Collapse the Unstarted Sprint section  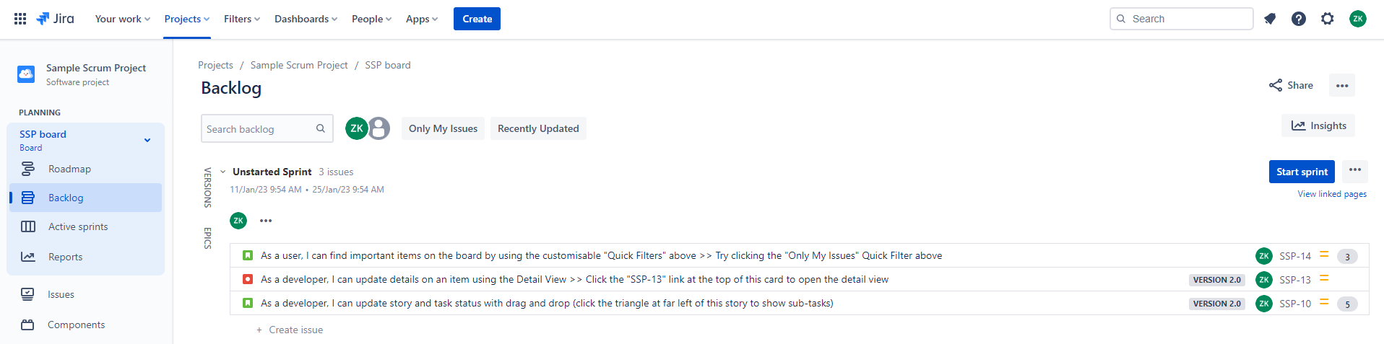(x=223, y=172)
